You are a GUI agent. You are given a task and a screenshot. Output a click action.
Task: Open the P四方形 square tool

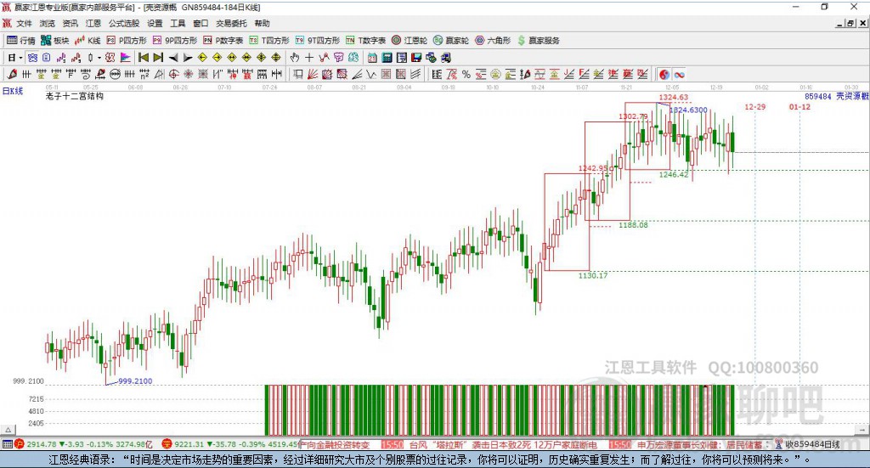tap(127, 41)
